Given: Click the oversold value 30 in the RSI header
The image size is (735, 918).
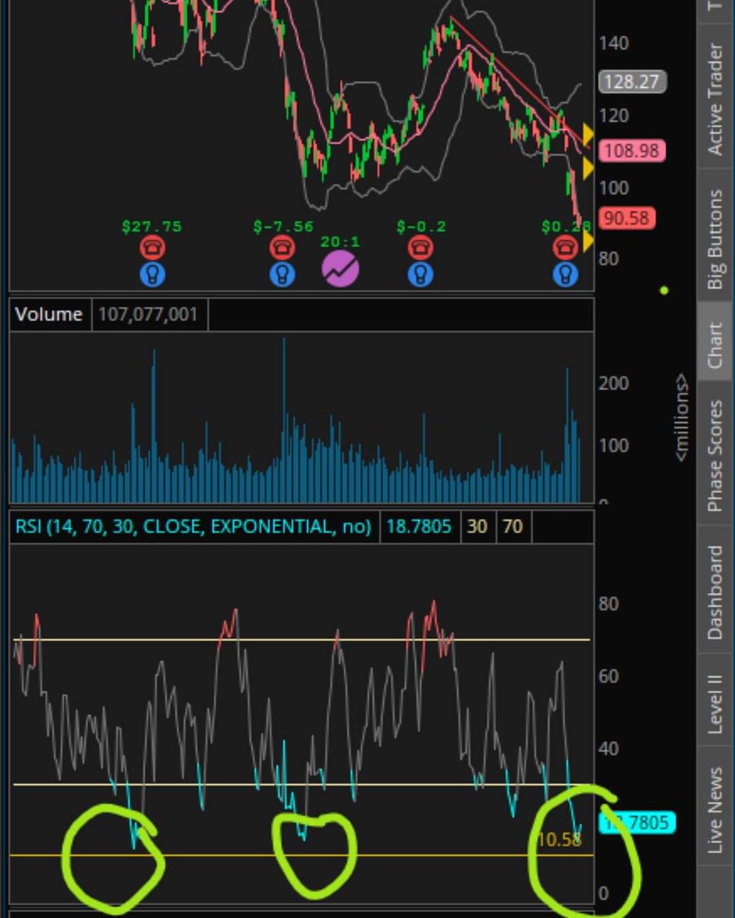Looking at the screenshot, I should (478, 526).
